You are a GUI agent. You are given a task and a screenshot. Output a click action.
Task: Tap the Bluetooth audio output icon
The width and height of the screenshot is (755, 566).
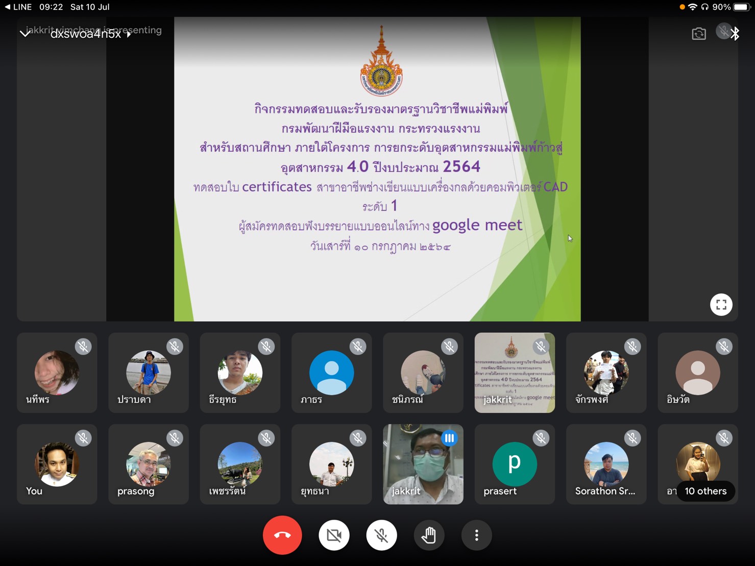735,34
